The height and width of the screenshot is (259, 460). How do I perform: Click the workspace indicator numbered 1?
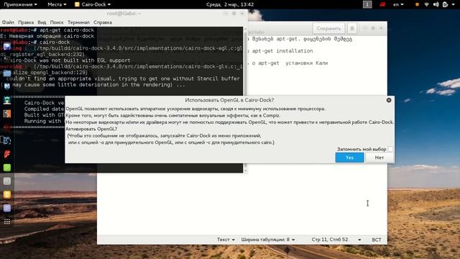[367, 4]
